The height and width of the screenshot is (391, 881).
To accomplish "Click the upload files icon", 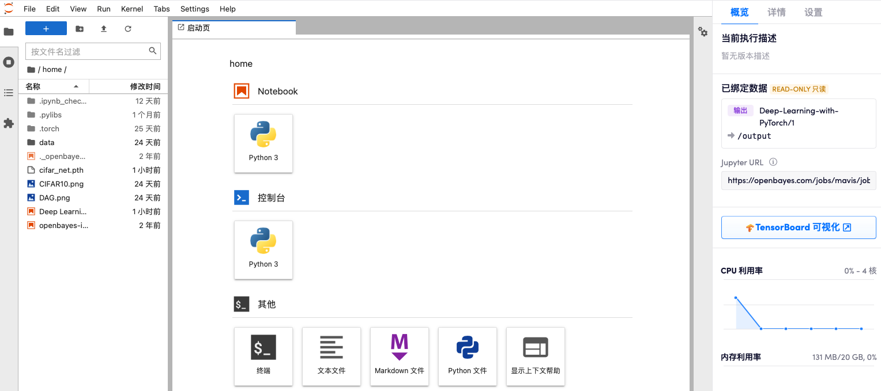I will 104,29.
